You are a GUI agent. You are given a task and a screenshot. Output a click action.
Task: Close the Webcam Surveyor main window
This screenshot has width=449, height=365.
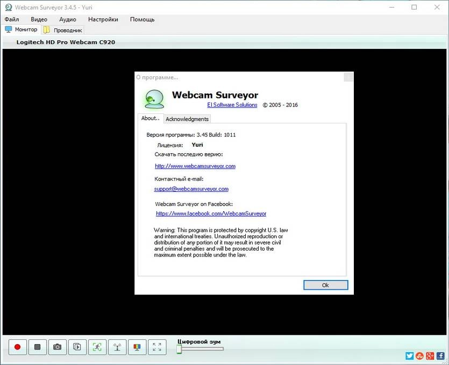pyautogui.click(x=437, y=7)
